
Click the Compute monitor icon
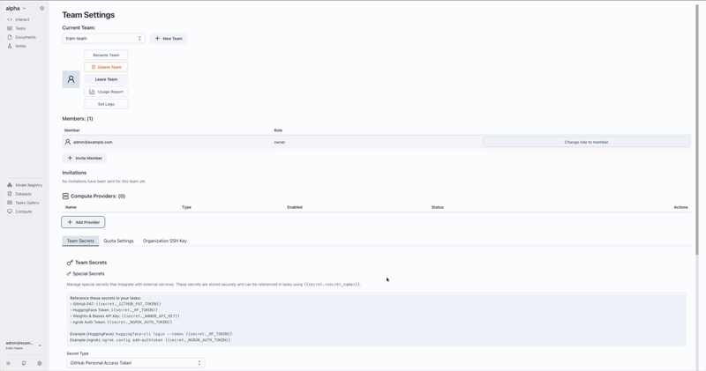pyautogui.click(x=10, y=211)
